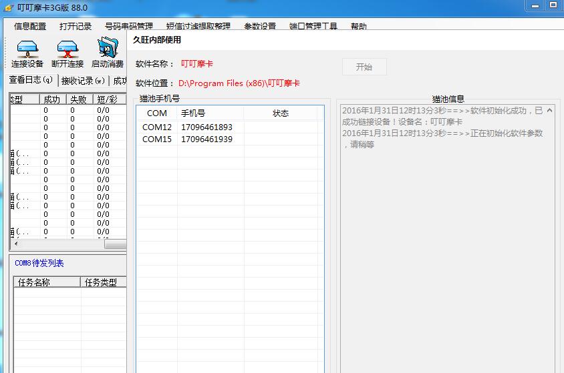Click the 断开连接 disconnect icon

67,53
